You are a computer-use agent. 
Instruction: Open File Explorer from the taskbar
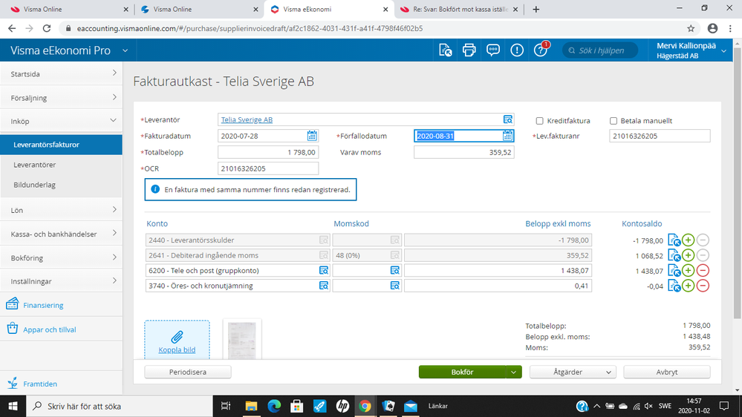pyautogui.click(x=251, y=406)
